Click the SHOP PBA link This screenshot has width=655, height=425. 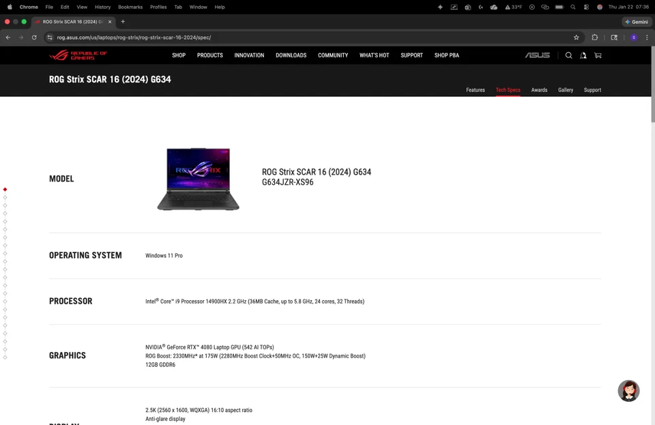tap(446, 55)
